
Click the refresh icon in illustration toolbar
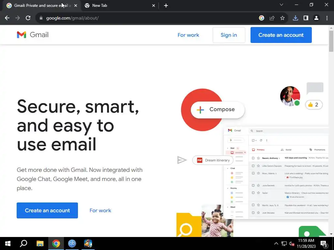point(261,140)
